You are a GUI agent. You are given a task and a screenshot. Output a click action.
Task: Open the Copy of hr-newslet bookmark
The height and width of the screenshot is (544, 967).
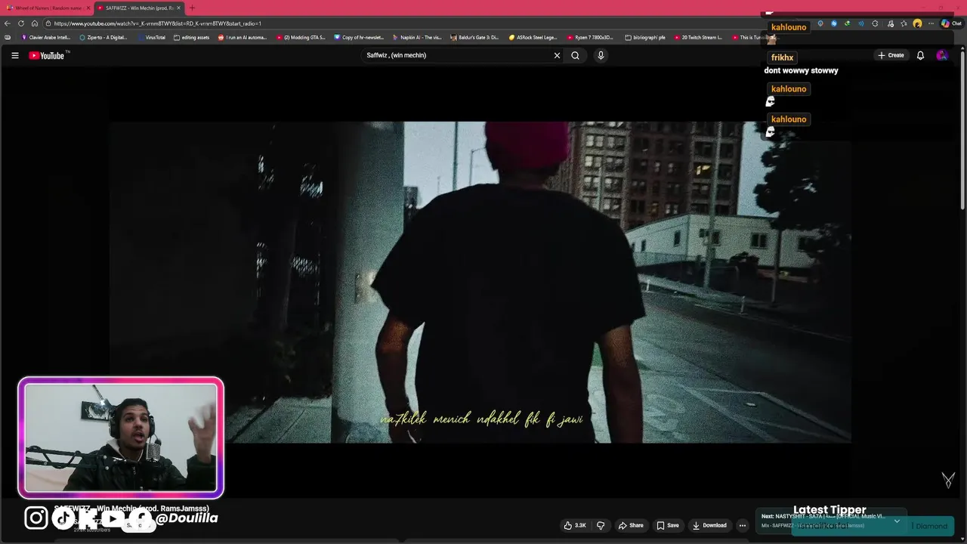359,37
